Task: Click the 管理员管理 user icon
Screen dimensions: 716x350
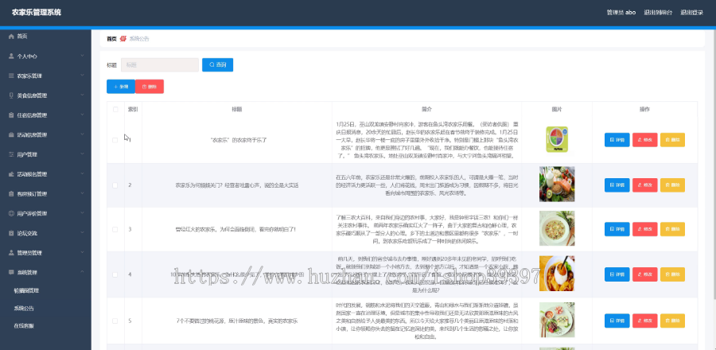Action: pyautogui.click(x=11, y=252)
